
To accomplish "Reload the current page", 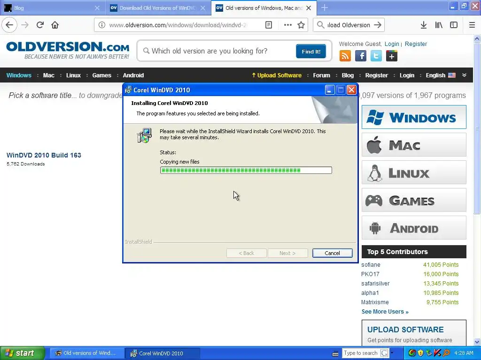I will point(40,25).
